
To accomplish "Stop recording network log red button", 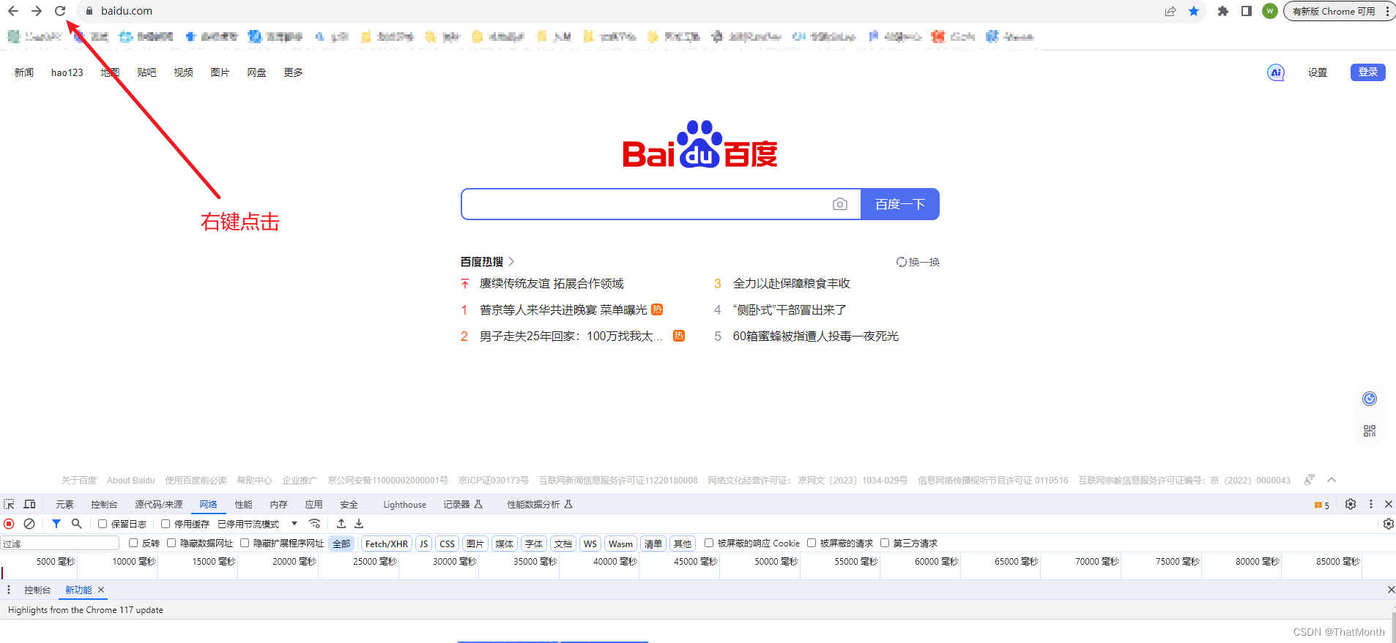I will pyautogui.click(x=9, y=524).
